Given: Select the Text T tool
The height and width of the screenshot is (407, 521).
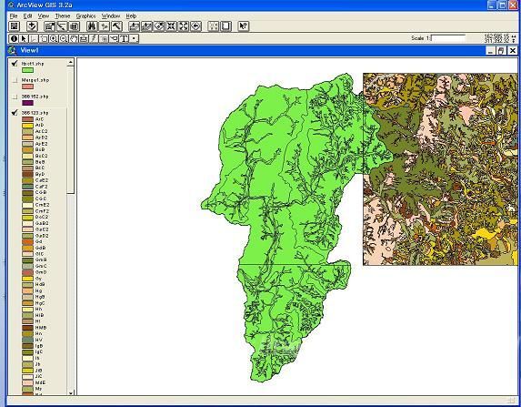Looking at the screenshot, I should coord(124,38).
